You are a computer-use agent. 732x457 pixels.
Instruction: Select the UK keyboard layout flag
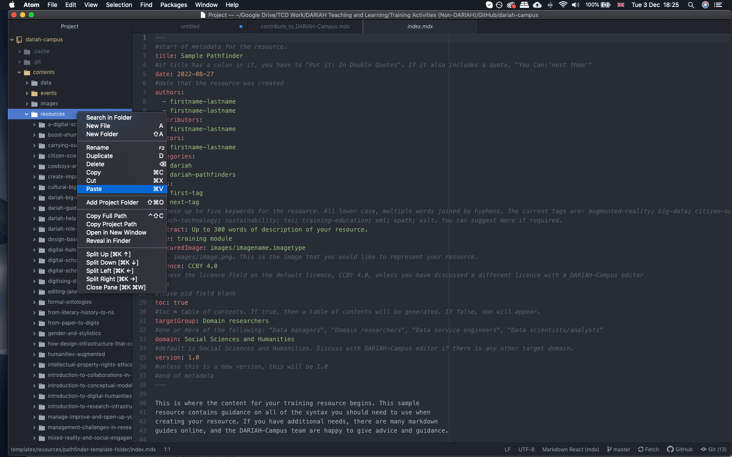(x=620, y=5)
